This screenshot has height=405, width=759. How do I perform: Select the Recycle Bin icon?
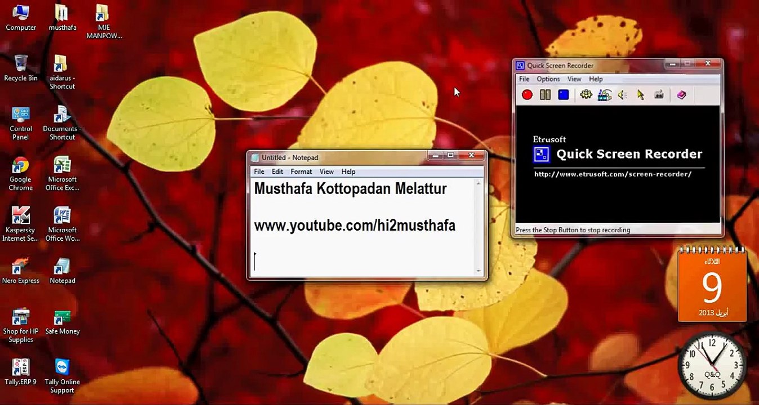21,69
